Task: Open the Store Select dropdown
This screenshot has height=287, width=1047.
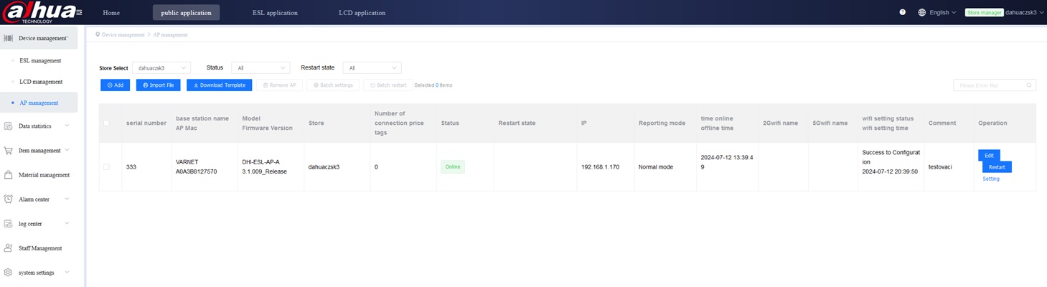Action: click(x=161, y=68)
